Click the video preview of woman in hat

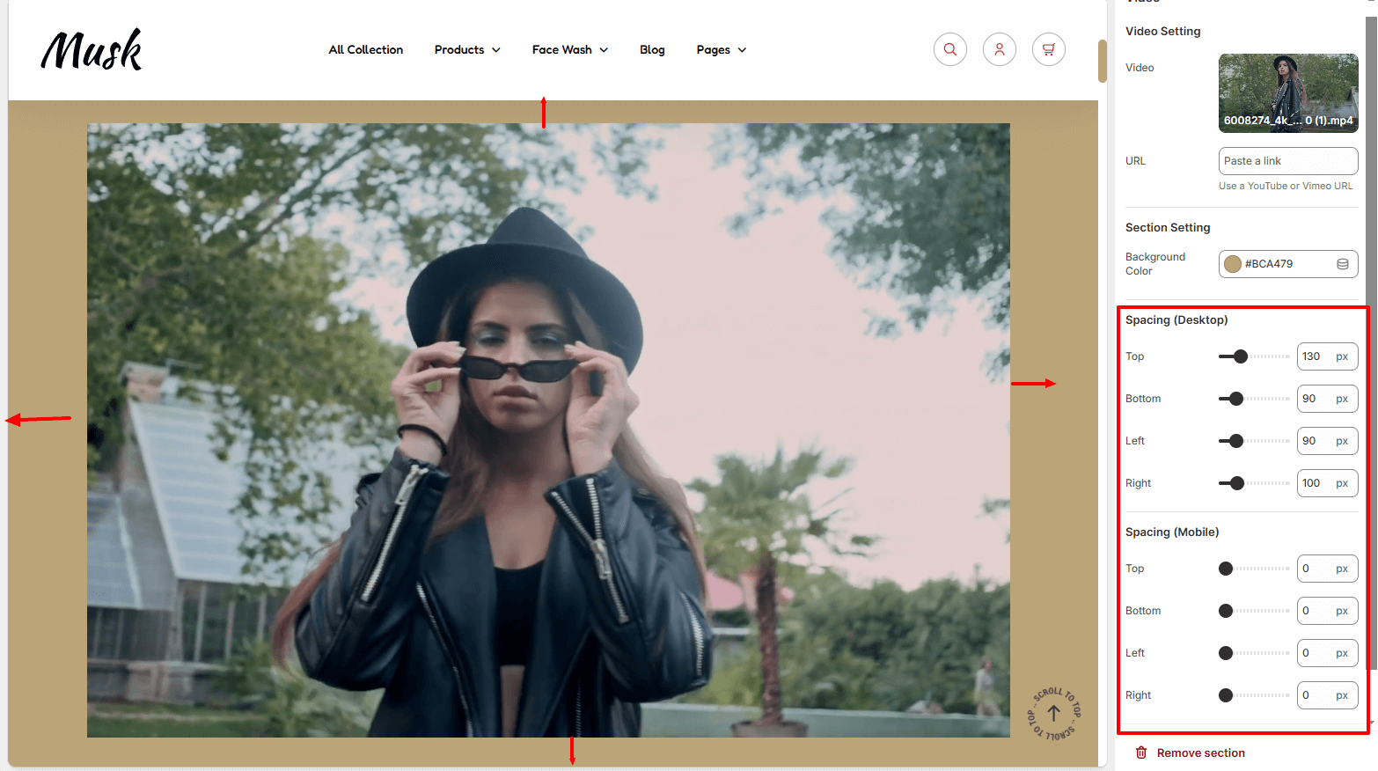coord(548,430)
